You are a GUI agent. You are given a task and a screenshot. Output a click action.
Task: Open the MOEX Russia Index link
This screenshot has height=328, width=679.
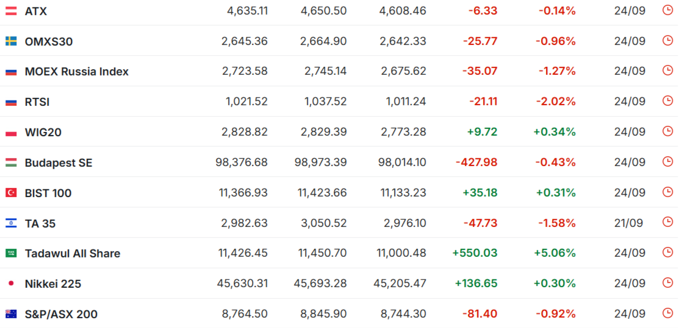[77, 72]
